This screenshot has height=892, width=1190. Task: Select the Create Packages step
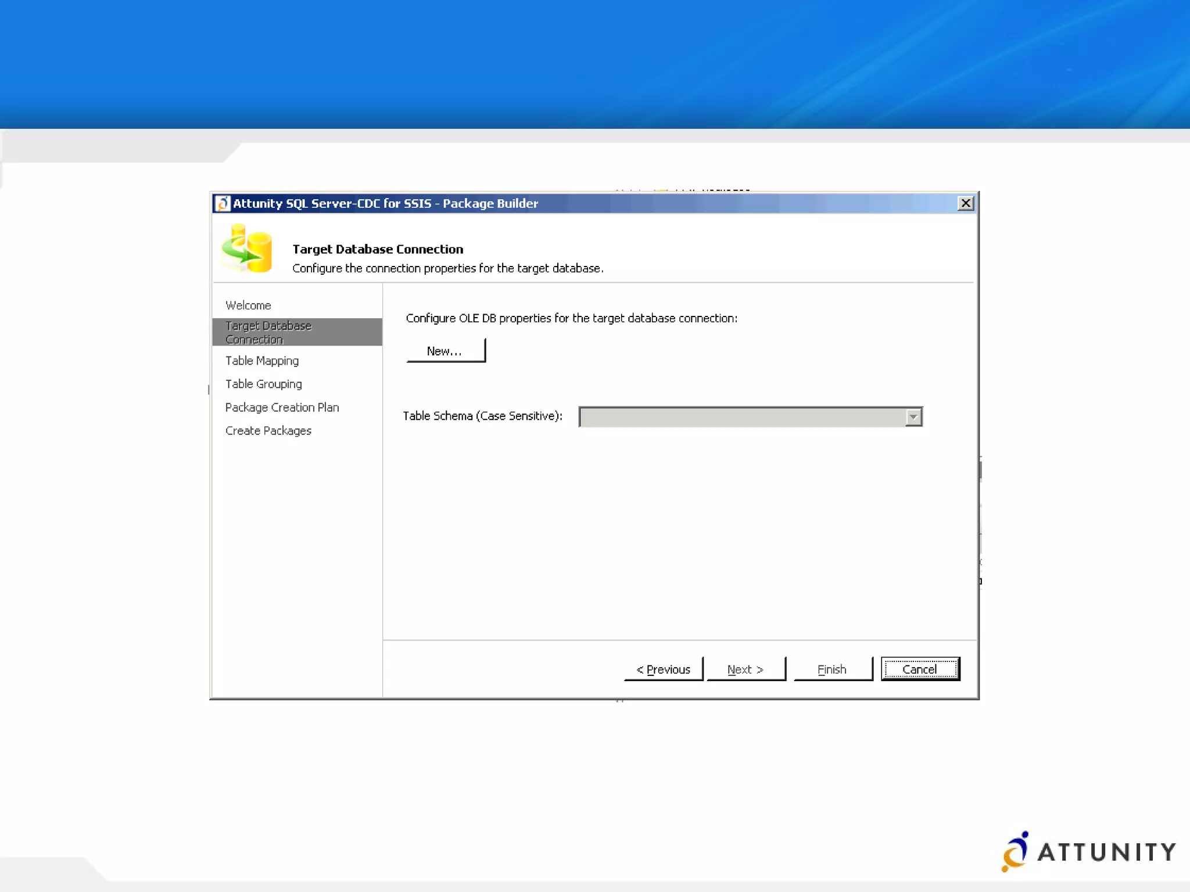click(268, 430)
